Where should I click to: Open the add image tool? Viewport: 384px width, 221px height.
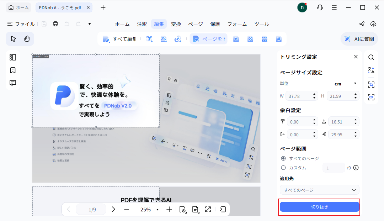[164, 39]
